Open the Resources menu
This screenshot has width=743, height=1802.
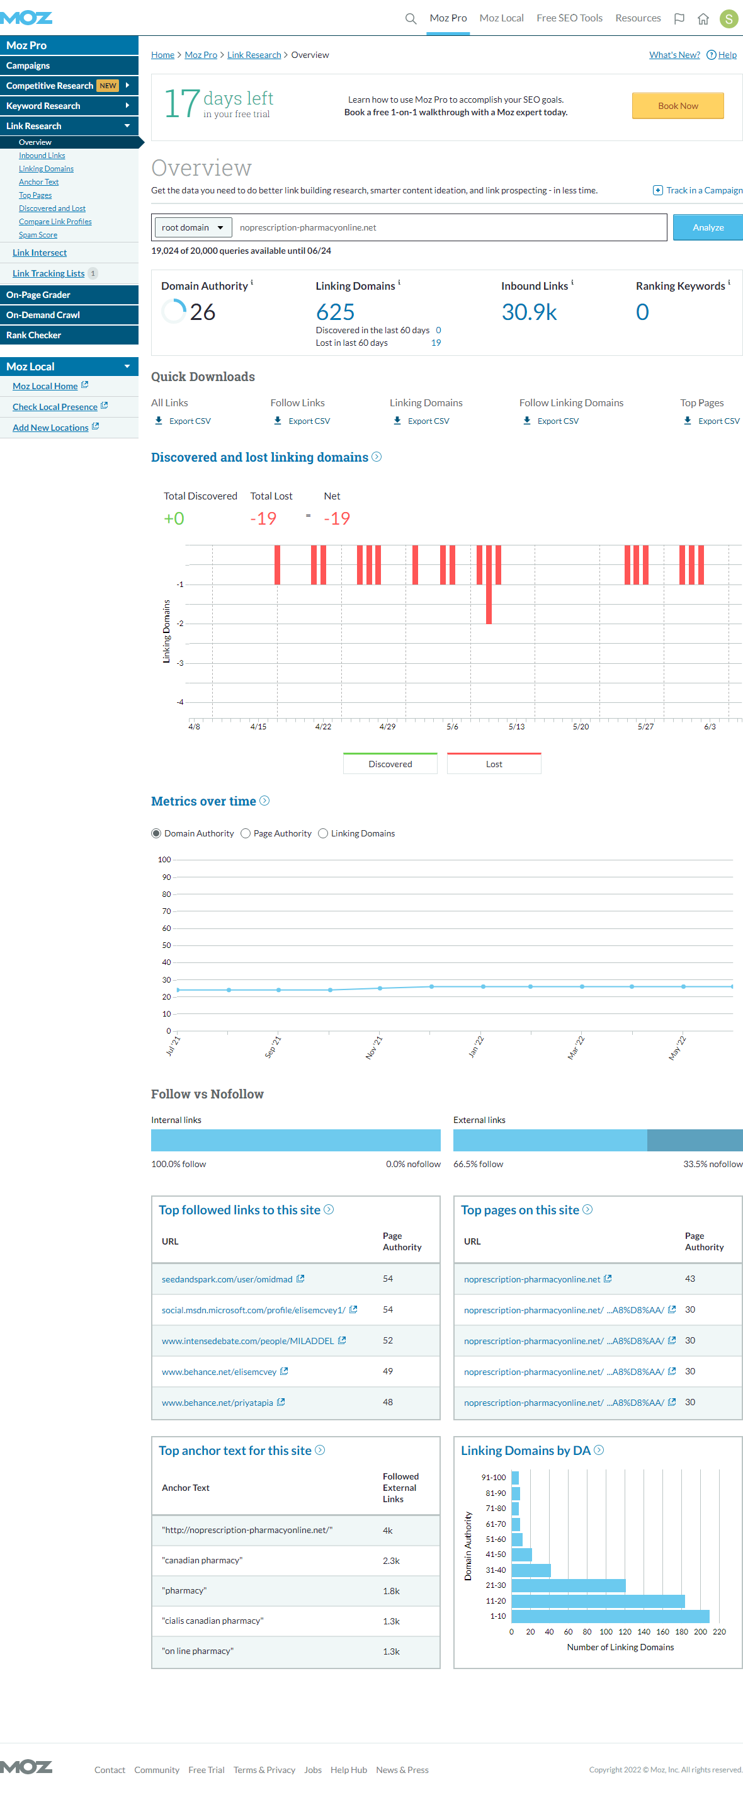pos(638,18)
